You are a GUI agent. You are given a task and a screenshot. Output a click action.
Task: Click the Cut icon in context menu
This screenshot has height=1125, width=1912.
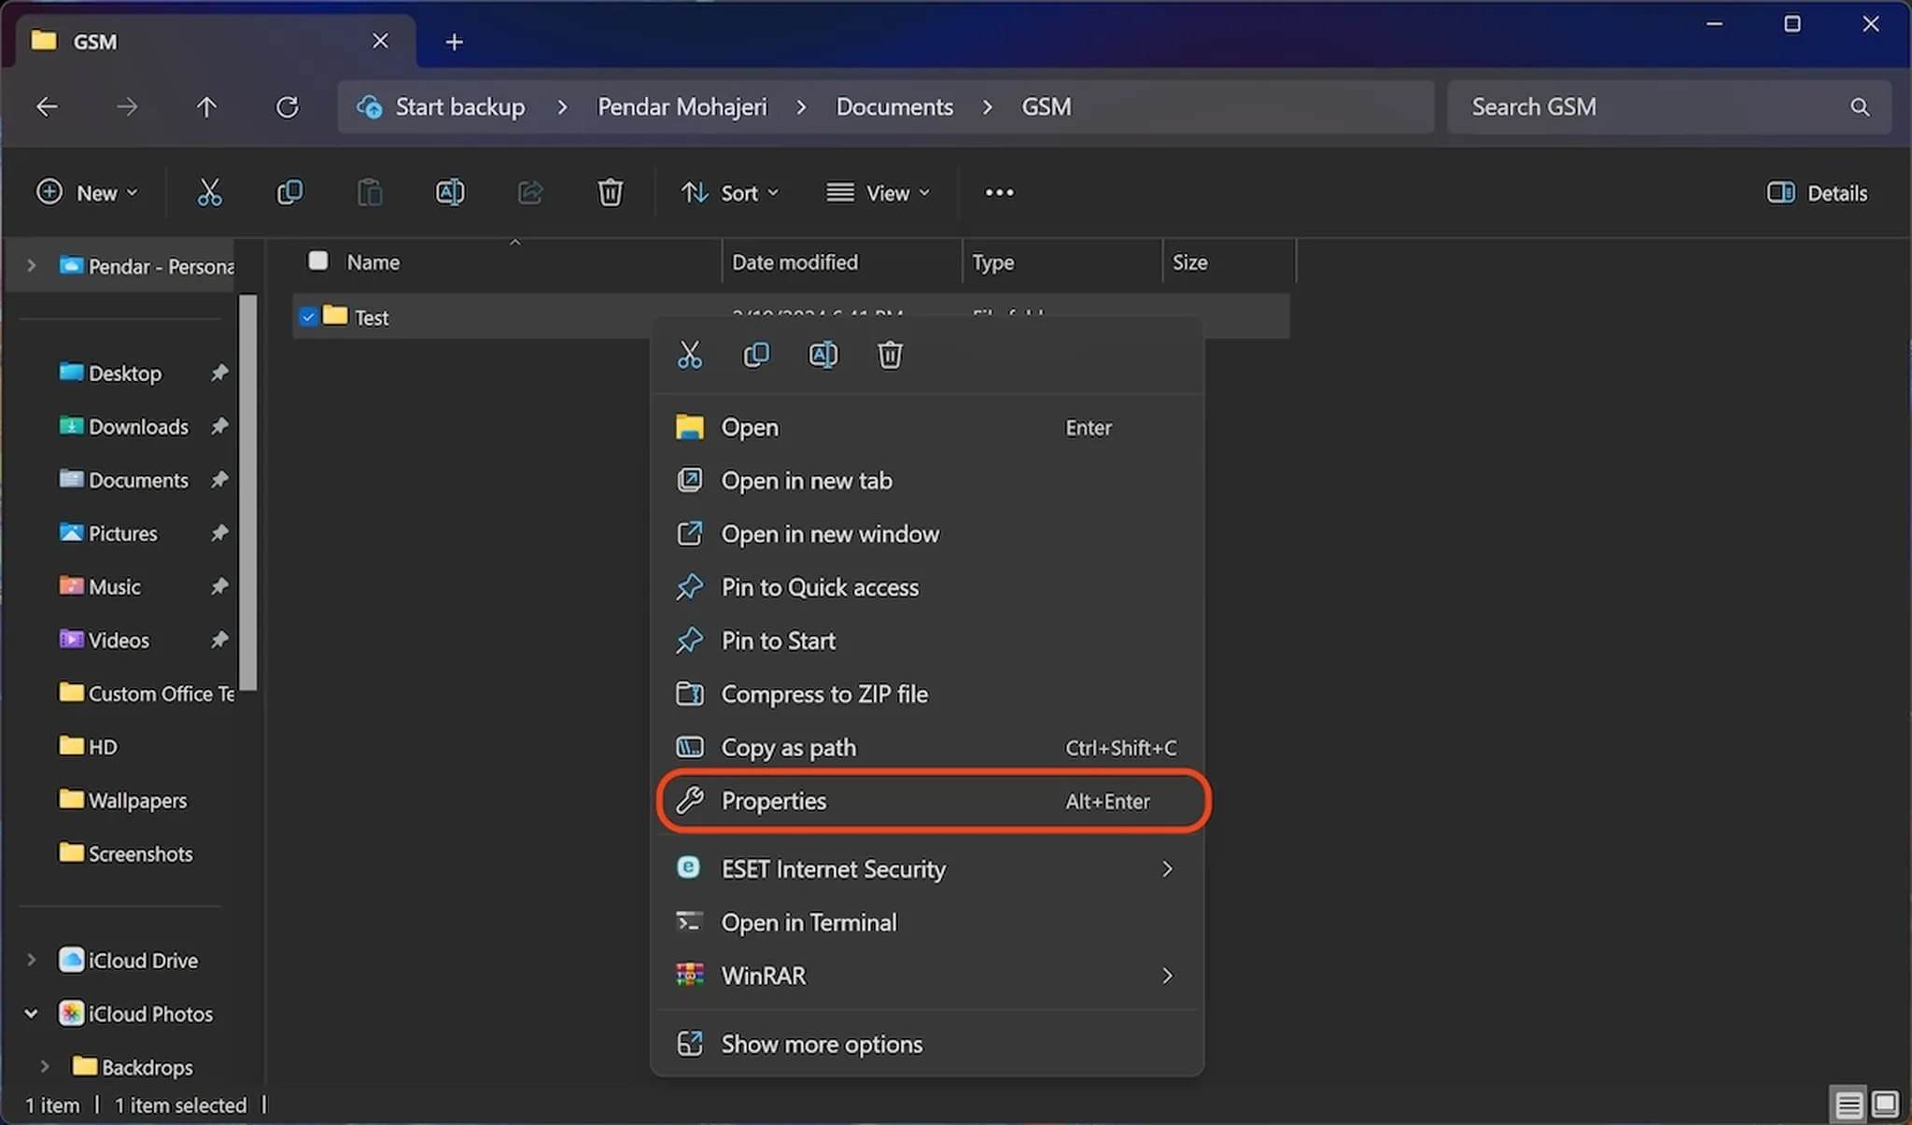tap(689, 355)
